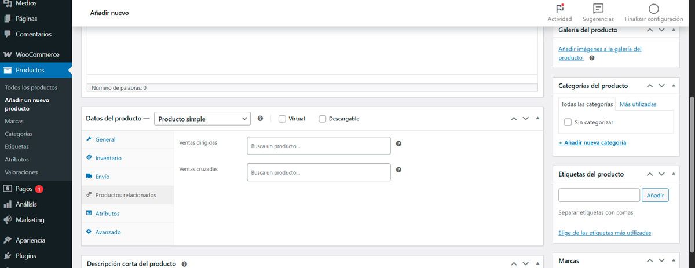This screenshot has height=268, width=695.
Task: Open the Actividad flag icon
Action: click(x=559, y=8)
